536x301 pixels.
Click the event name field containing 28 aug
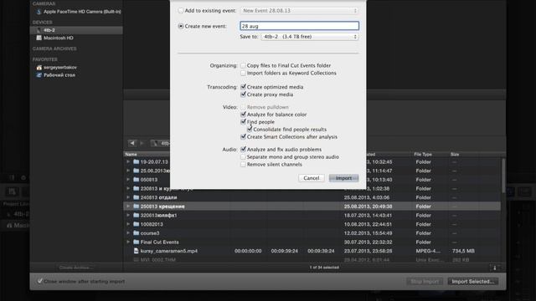pos(300,26)
